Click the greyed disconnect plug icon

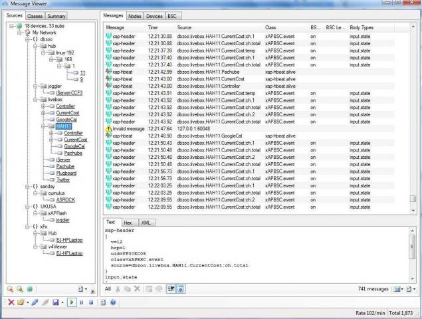[45, 302]
